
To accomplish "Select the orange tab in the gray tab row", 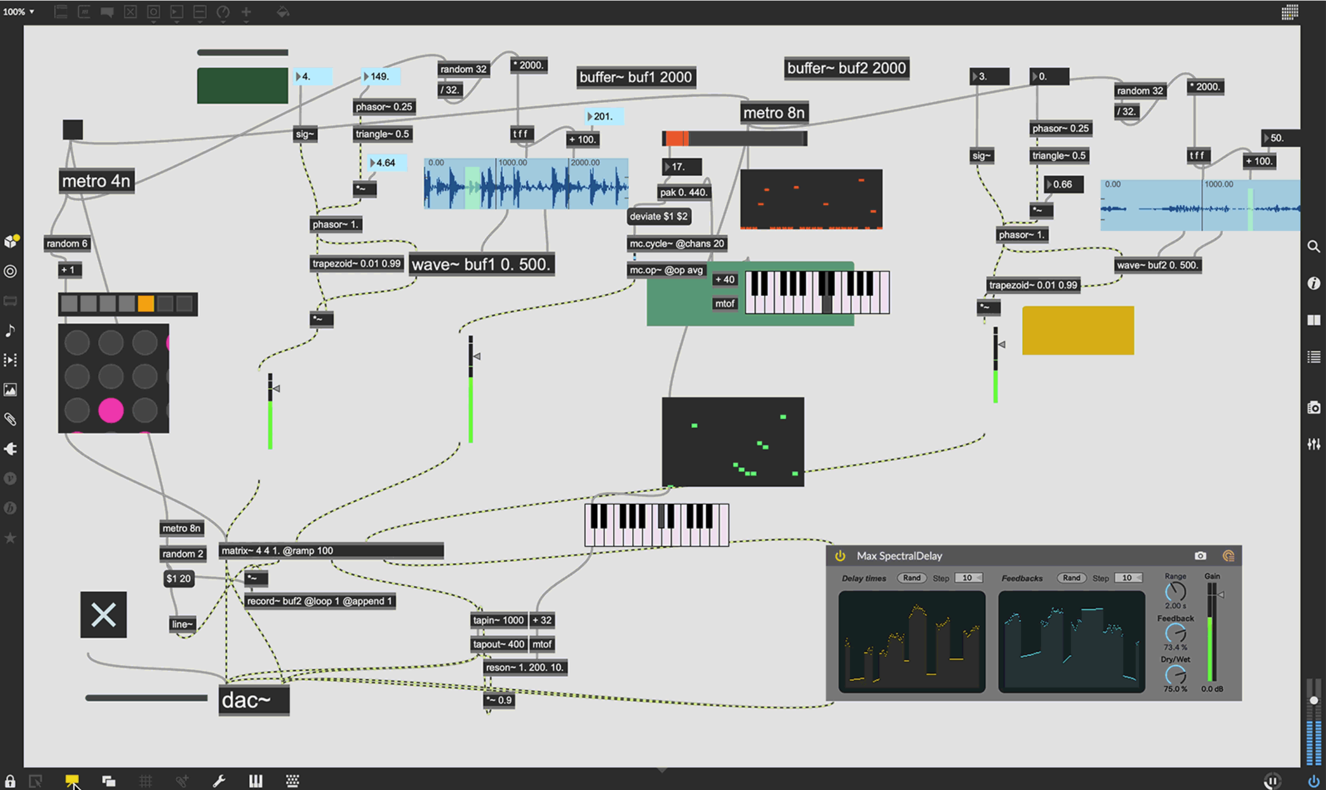I will point(146,304).
